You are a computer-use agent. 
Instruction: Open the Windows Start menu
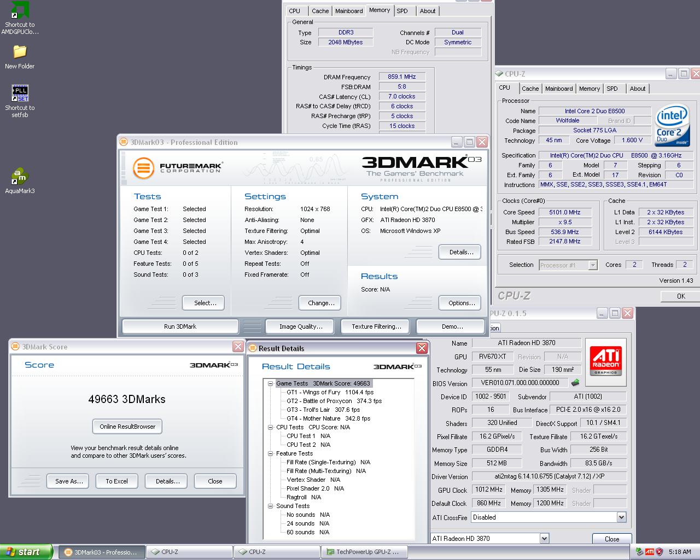tap(26, 552)
